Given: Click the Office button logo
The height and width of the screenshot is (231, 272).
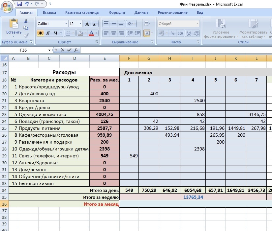Looking at the screenshot, I should (x=7, y=7).
